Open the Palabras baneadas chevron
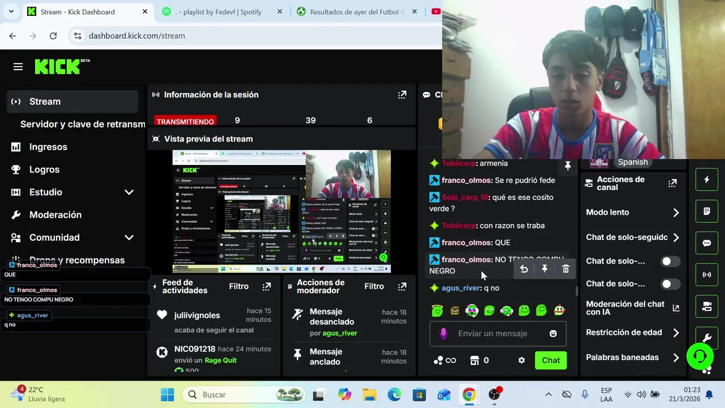Image resolution: width=725 pixels, height=408 pixels. tap(676, 358)
